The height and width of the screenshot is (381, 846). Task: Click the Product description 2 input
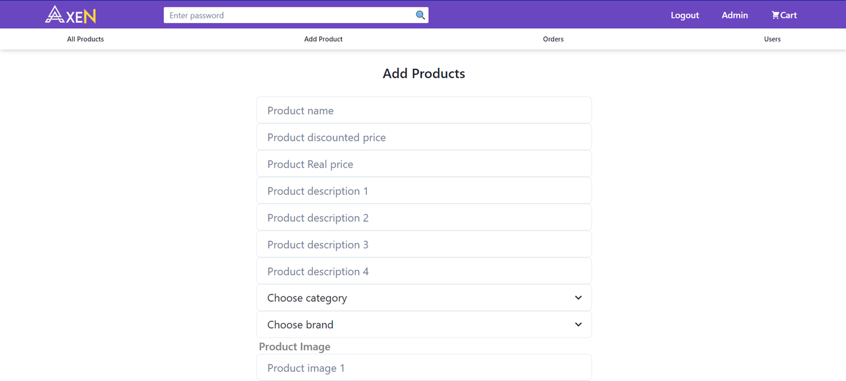click(x=424, y=218)
